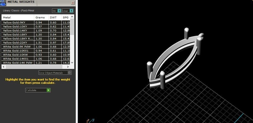The height and width of the screenshot is (123, 253).
Task: Select the Yellow Gold:14KY row
Action: [36, 30]
